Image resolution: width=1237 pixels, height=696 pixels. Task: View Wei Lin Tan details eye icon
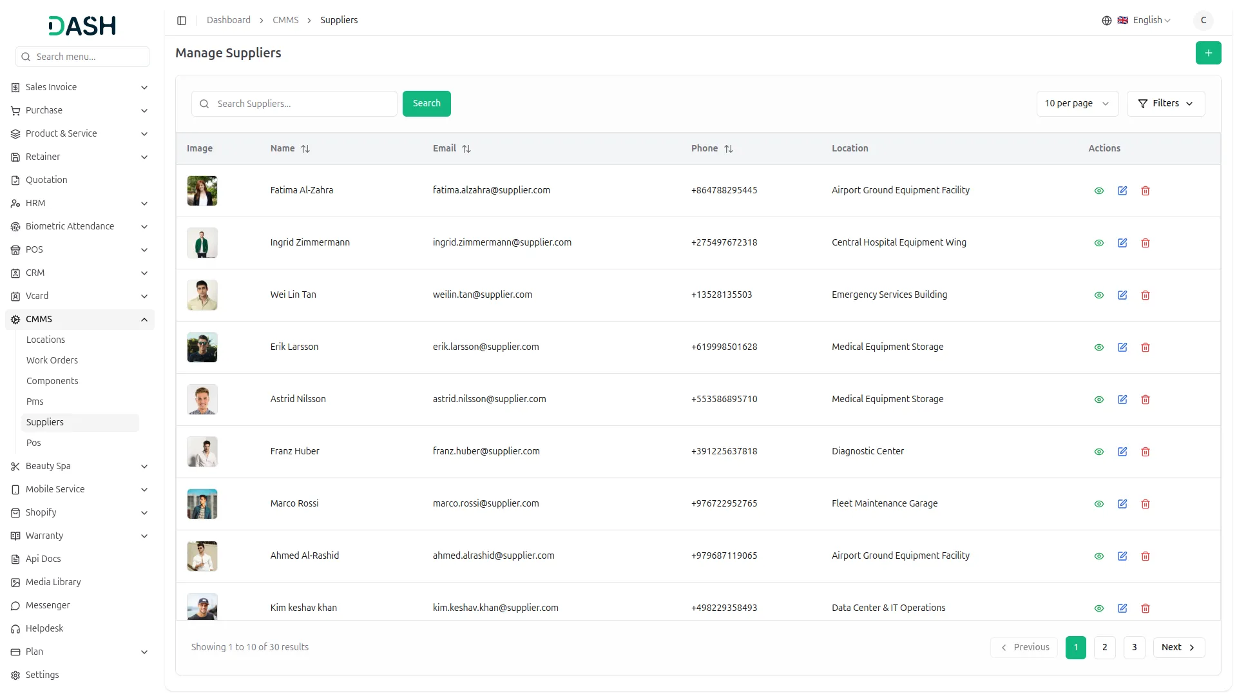[x=1098, y=295]
